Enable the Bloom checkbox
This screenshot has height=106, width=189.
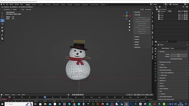coord(160,65)
